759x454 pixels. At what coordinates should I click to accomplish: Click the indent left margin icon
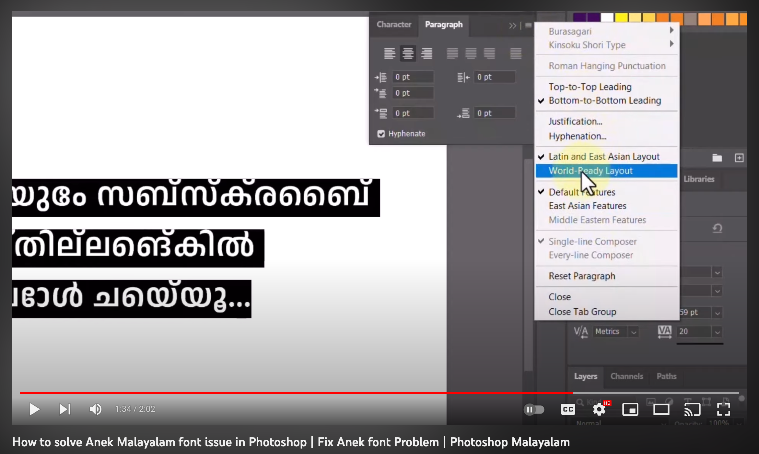click(381, 77)
